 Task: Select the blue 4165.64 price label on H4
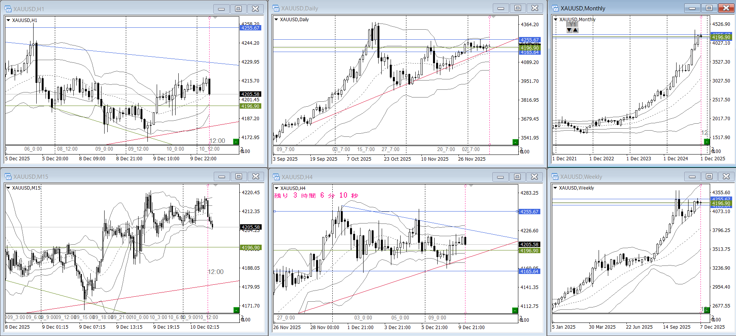tap(529, 271)
